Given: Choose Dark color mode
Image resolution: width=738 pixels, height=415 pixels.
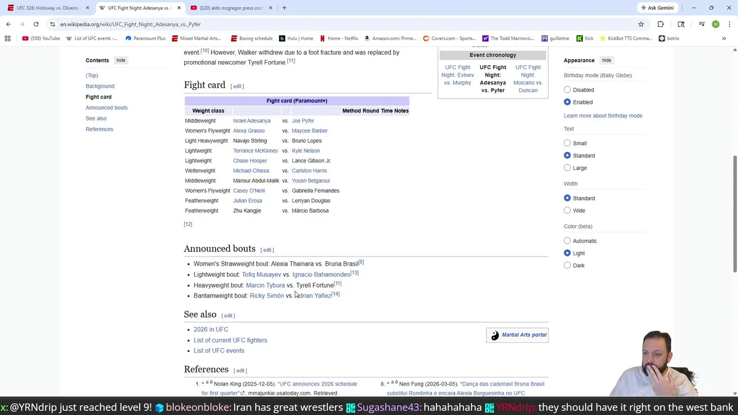Looking at the screenshot, I should 567,266.
